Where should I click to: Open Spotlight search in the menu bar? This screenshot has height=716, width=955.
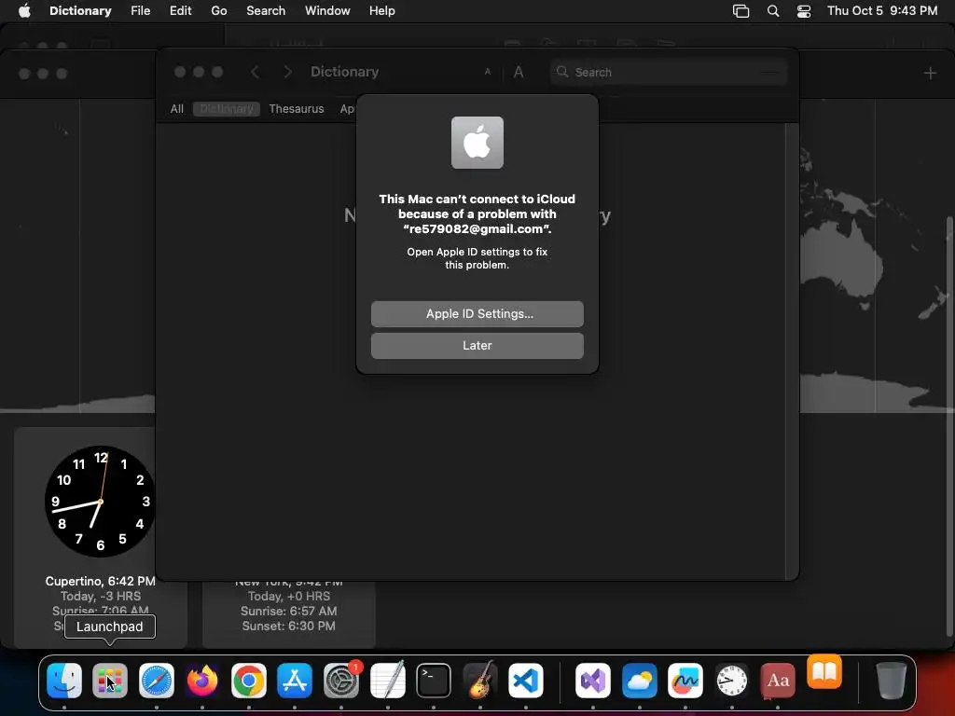click(773, 11)
